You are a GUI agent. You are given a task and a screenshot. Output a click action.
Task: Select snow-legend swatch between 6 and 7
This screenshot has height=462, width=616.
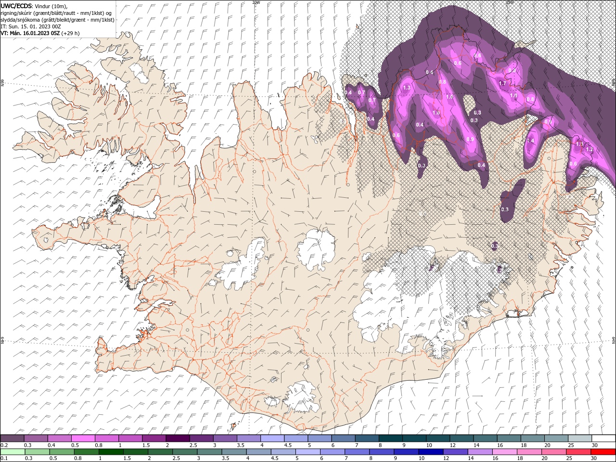(x=343, y=438)
